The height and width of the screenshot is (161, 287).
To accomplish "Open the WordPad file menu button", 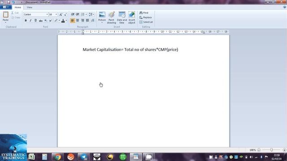I will pyautogui.click(x=6, y=7).
